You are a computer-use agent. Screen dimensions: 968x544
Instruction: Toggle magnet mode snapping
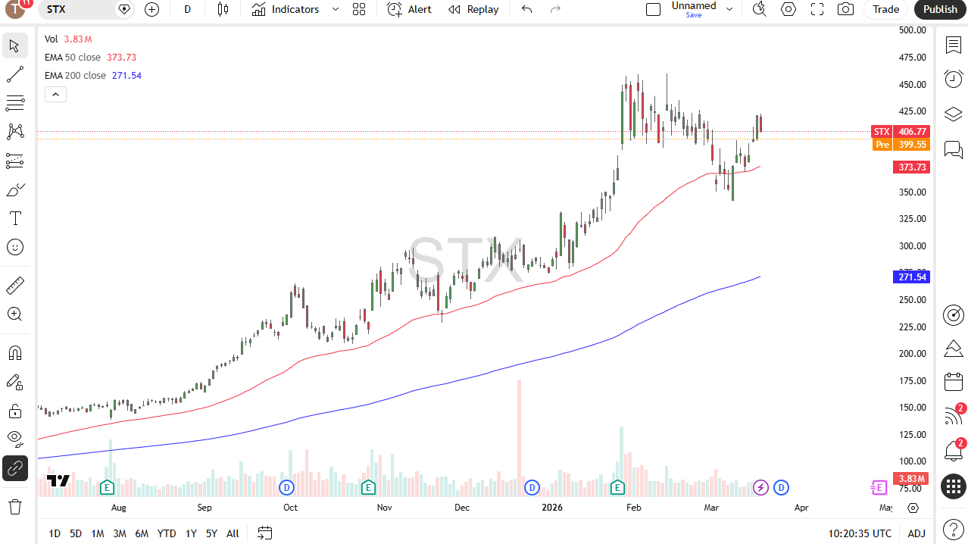[x=14, y=353]
